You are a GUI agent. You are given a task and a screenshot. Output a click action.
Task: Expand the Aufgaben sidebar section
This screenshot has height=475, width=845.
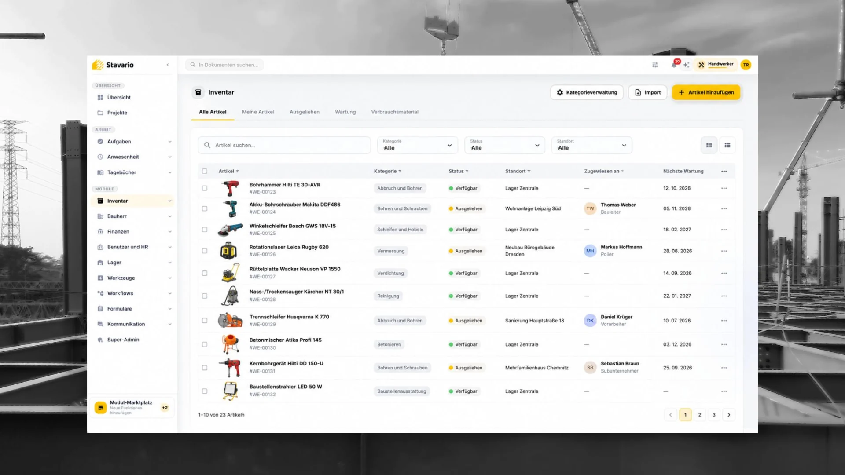pyautogui.click(x=170, y=142)
